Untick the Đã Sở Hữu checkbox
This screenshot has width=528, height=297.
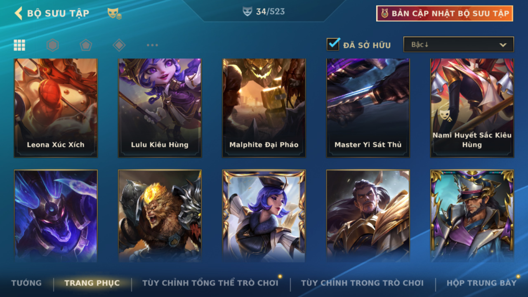(x=333, y=44)
